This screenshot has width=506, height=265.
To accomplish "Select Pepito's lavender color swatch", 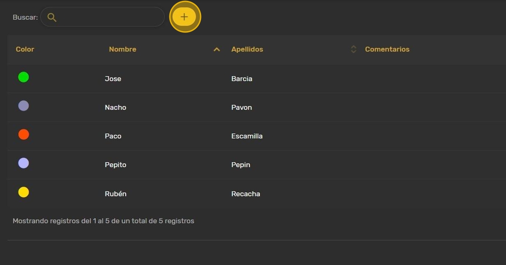I will click(23, 163).
